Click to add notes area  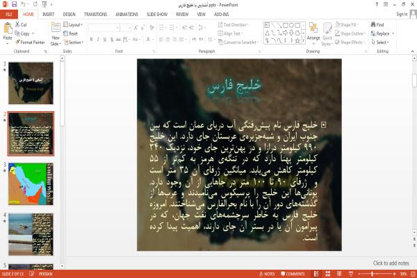tap(391, 263)
